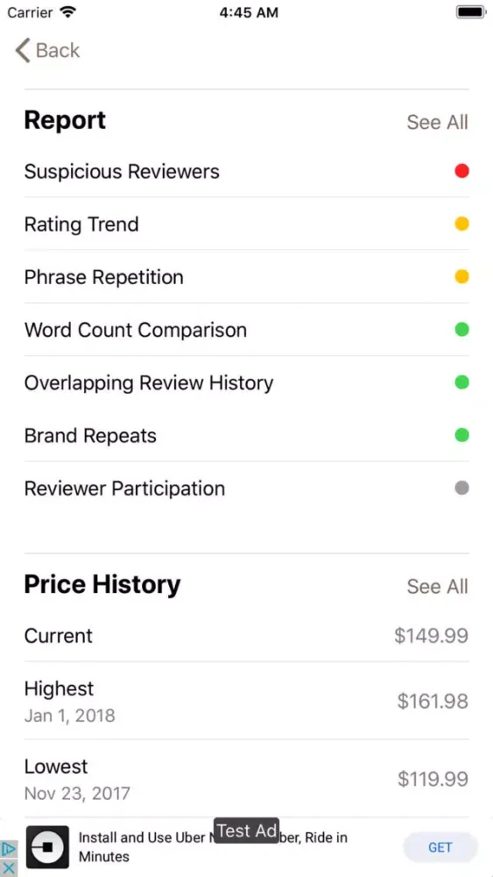
Task: Open the AdChoices triangle icon
Action: click(x=9, y=850)
